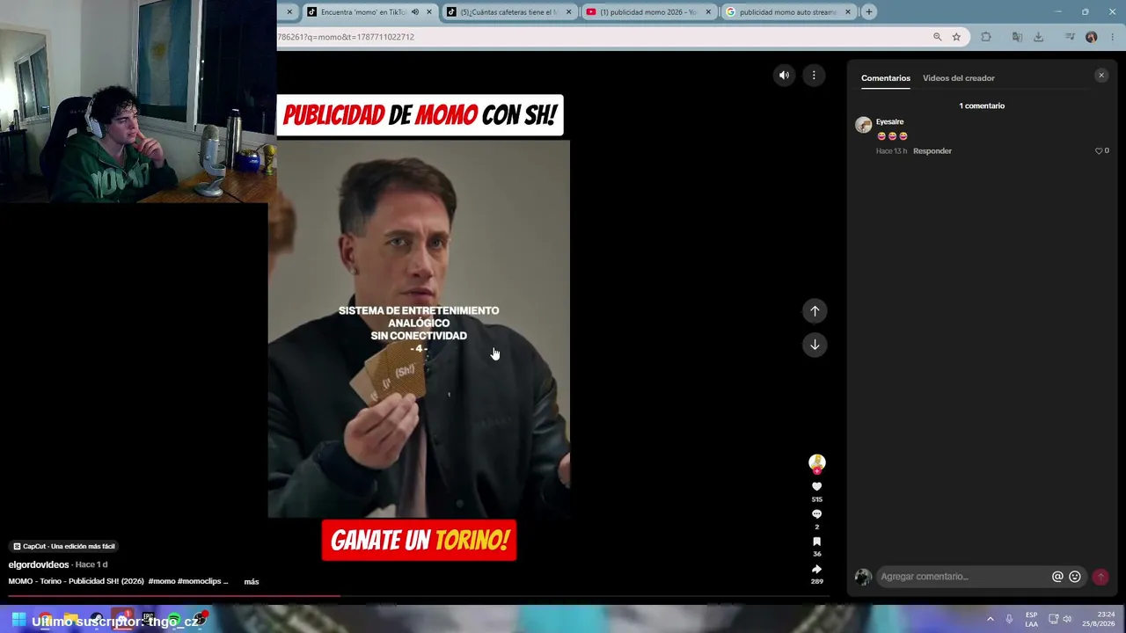Image resolution: width=1126 pixels, height=633 pixels.
Task: Open the video more options menu
Action: (814, 76)
